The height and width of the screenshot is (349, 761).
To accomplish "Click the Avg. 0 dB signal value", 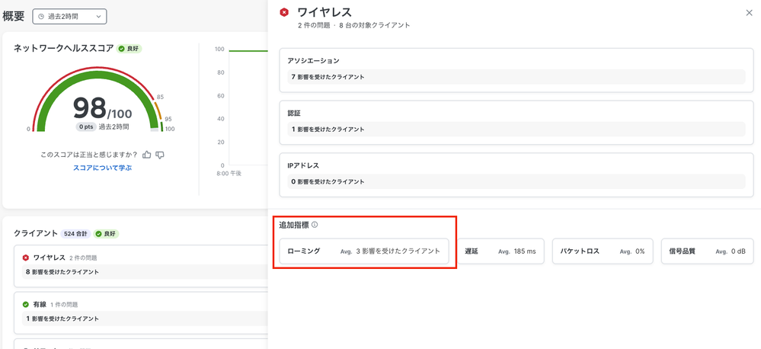I will [x=731, y=251].
